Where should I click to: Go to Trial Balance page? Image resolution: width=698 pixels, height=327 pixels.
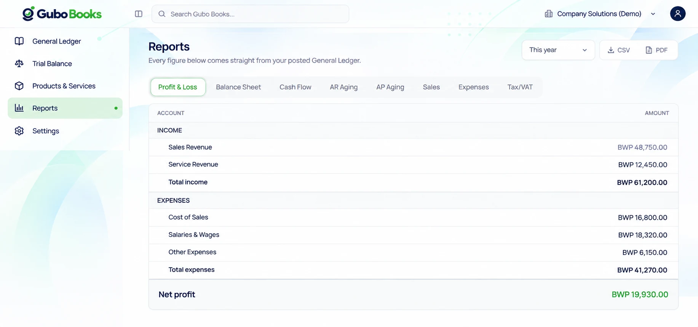pyautogui.click(x=65, y=64)
